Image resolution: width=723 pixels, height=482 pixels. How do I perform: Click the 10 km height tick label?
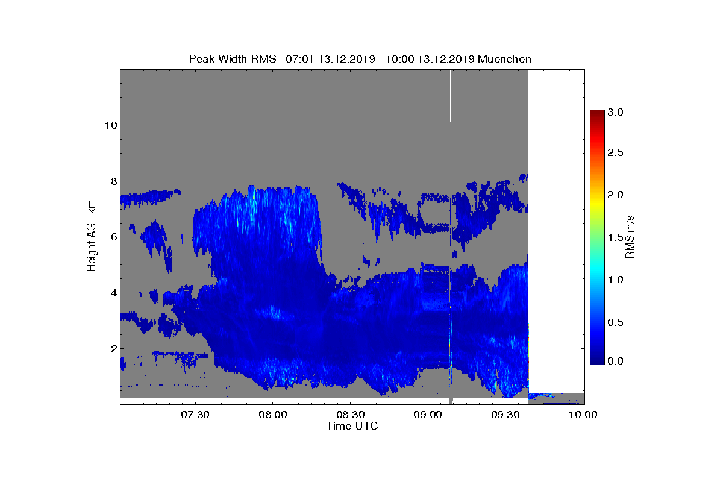(110, 125)
